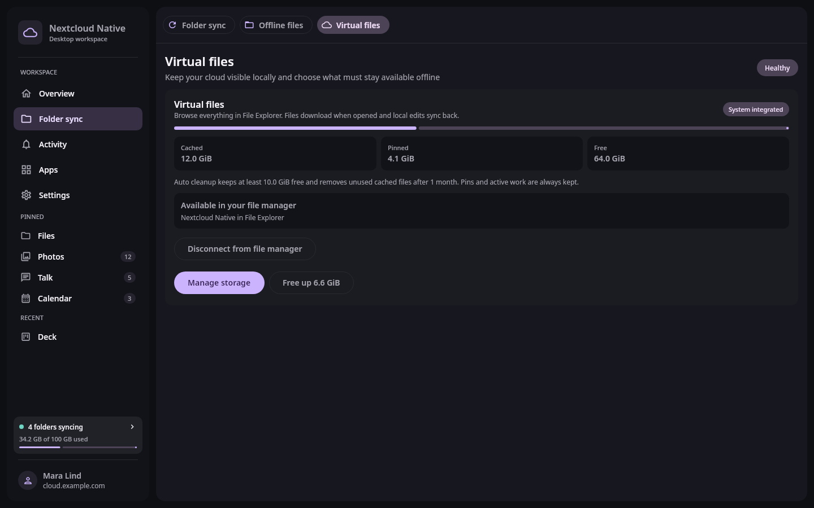The image size is (814, 508).
Task: Click the cloud icon on Virtual files tab
Action: pyautogui.click(x=326, y=25)
